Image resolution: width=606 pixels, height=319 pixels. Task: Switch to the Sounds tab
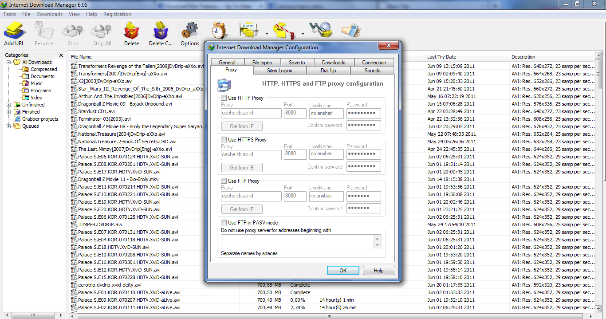(372, 71)
